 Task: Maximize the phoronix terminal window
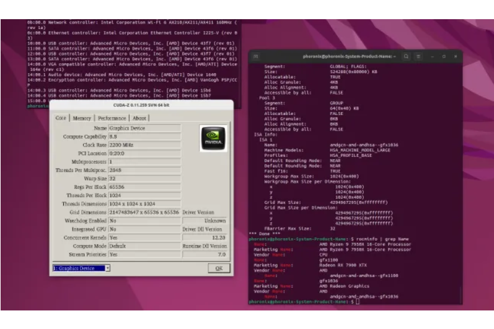pos(444,56)
